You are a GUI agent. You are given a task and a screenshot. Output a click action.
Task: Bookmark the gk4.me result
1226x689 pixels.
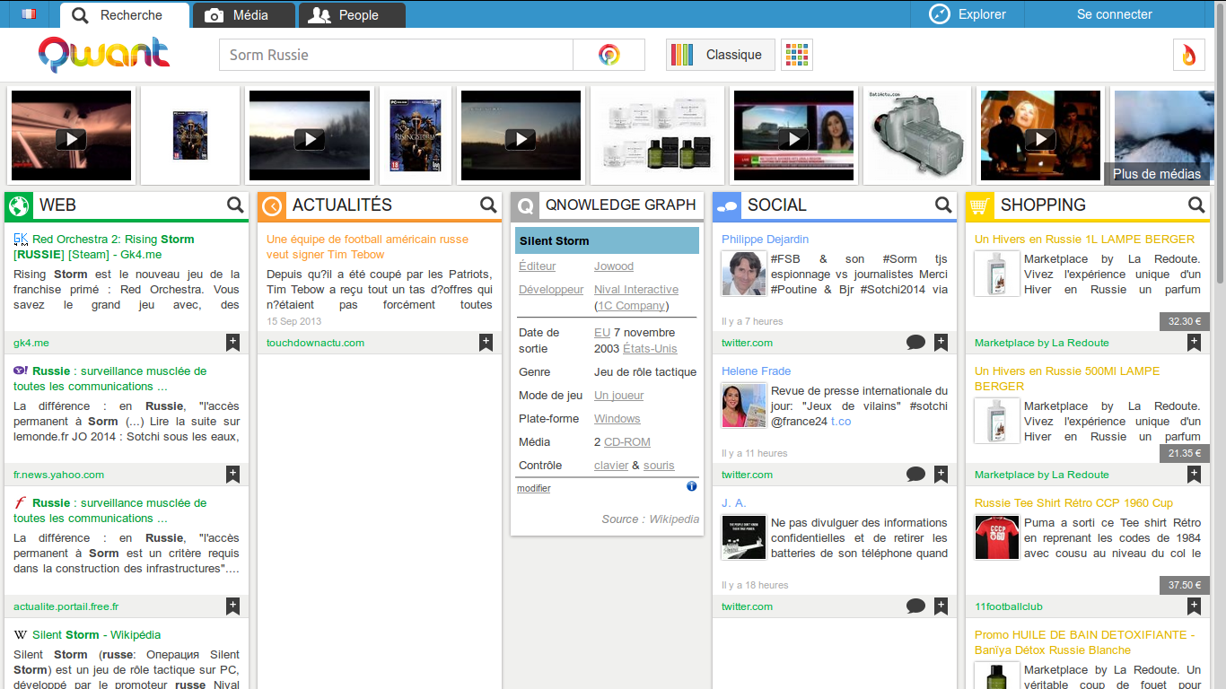pos(232,342)
